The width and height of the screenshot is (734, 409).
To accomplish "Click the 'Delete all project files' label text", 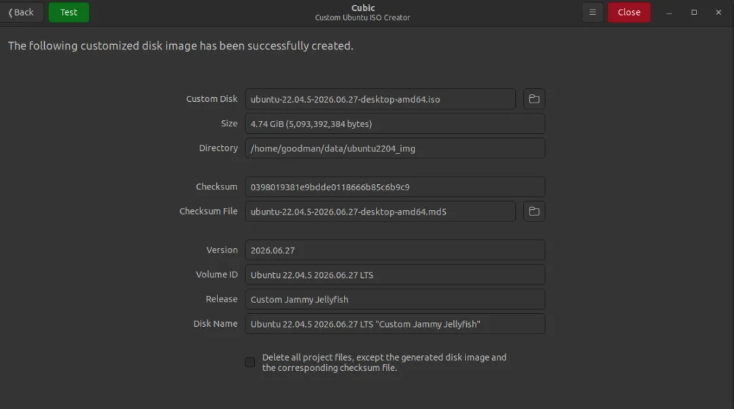I will pos(384,362).
